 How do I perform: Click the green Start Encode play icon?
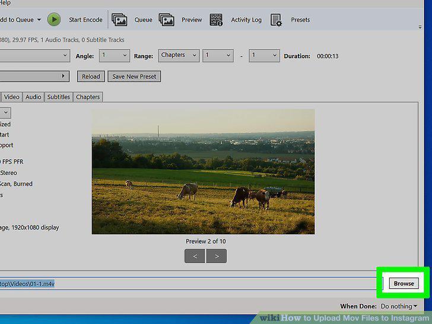click(54, 20)
